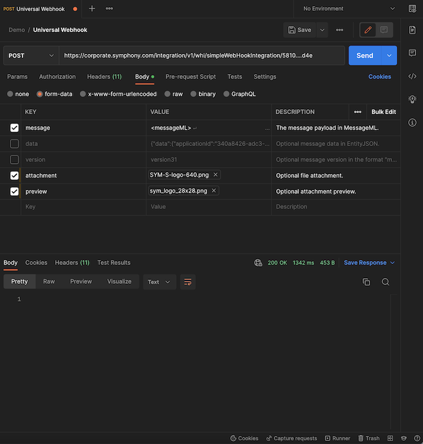Open response Cookies tab
Viewport: 423px width, 444px height.
[x=36, y=263]
